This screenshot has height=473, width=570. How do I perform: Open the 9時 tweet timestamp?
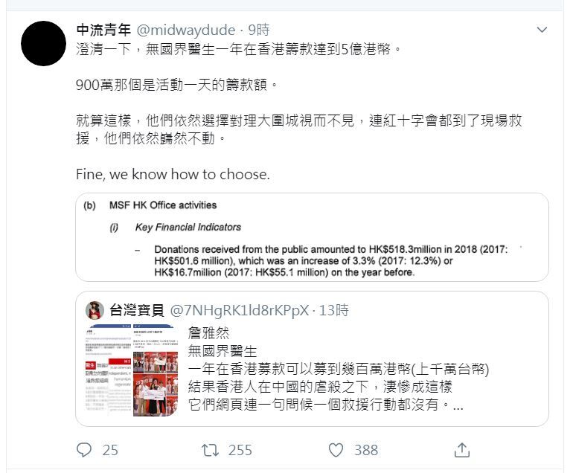[259, 30]
